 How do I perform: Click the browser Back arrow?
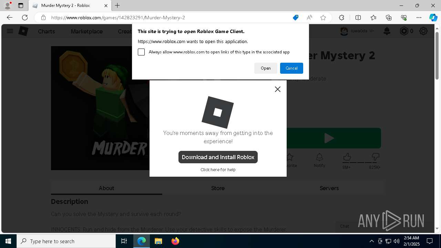(10, 18)
